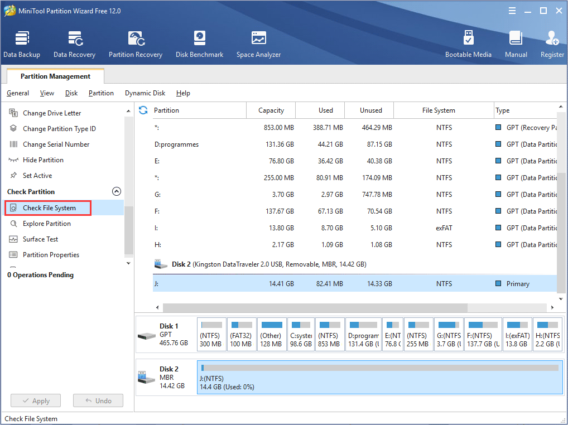
Task: Click the partition list horizontal scrollbar
Action: [x=315, y=307]
